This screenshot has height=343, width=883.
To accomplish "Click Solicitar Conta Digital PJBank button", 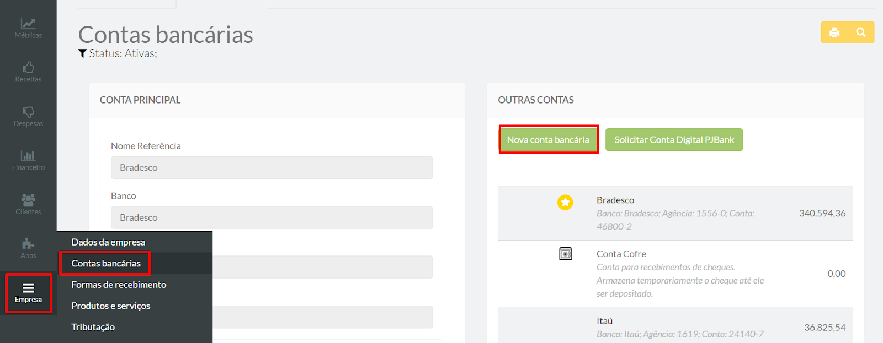I will coord(674,140).
